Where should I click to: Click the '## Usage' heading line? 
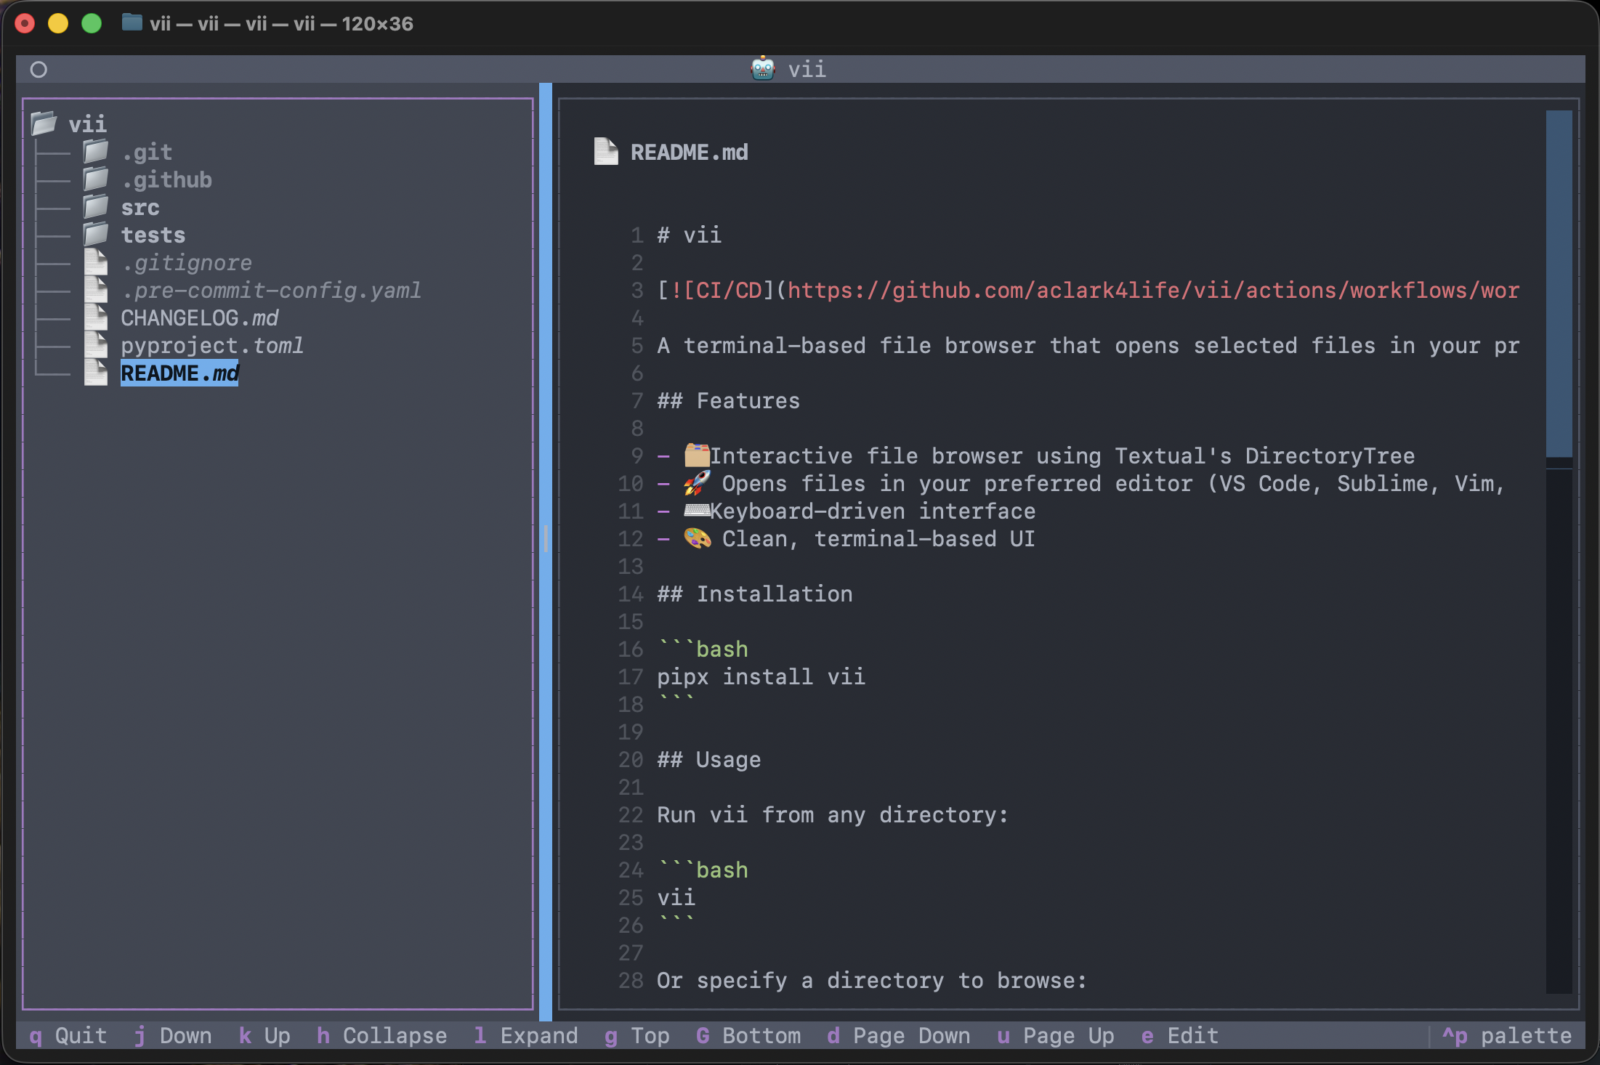708,759
